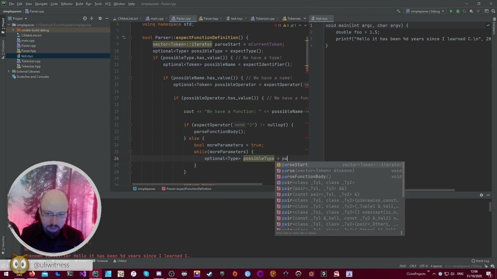Toggle the Terminal tool window
Screen dimensions: 497x279
click(x=100, y=261)
